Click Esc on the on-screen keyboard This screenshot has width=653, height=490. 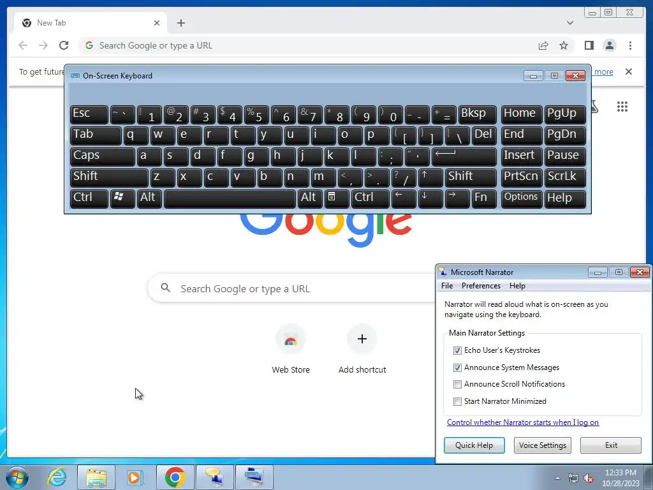point(89,114)
